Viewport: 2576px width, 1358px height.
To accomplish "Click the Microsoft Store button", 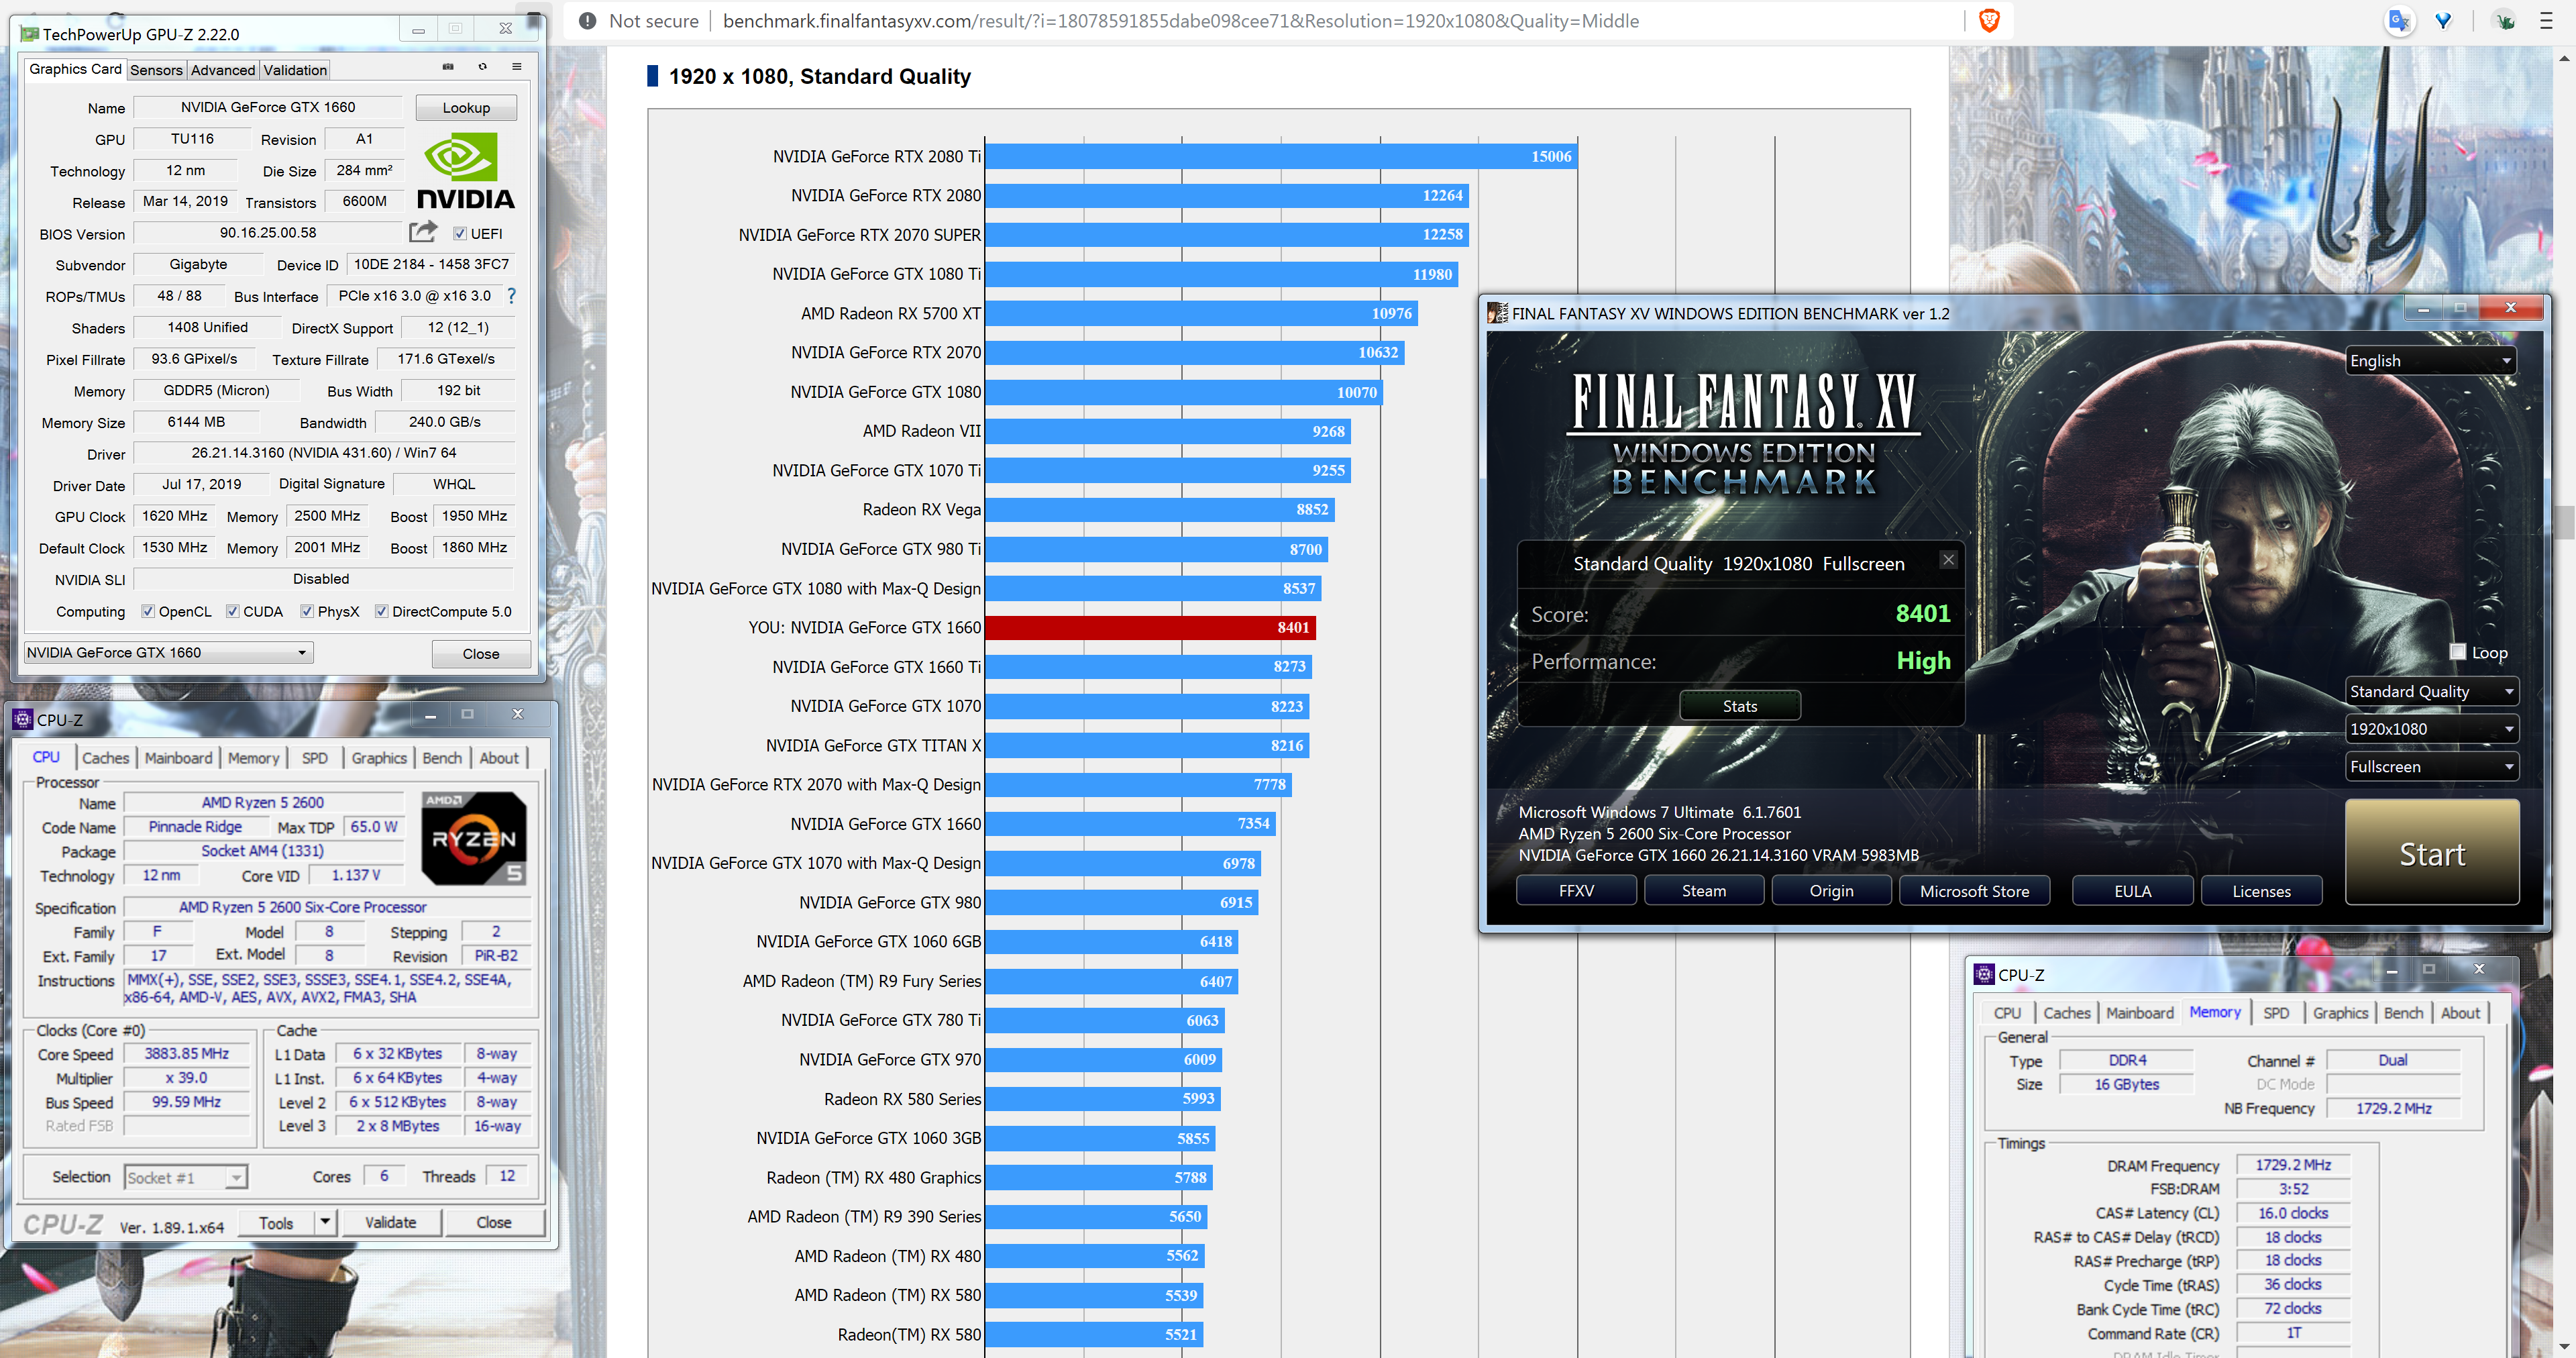I will coord(1974,891).
